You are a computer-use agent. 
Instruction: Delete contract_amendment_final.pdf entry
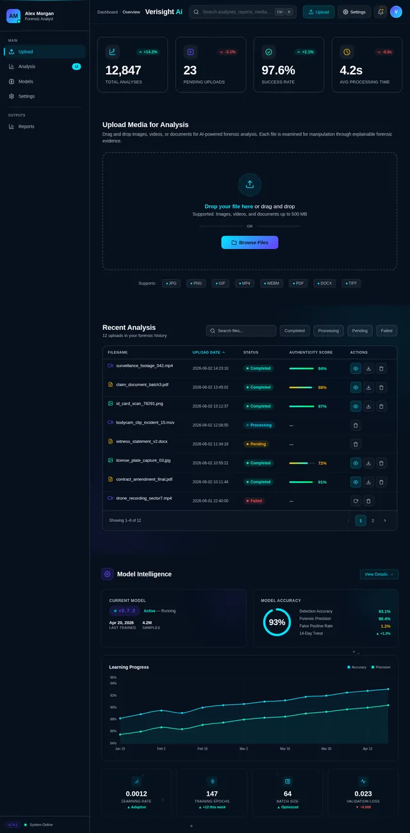pos(381,482)
